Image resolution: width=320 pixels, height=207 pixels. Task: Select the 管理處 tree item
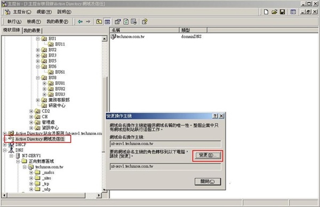pyautogui.click(x=48, y=122)
